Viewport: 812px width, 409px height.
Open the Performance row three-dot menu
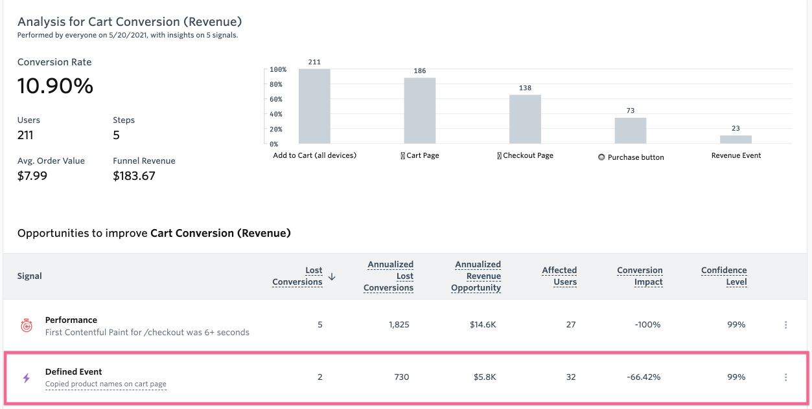[x=785, y=325]
